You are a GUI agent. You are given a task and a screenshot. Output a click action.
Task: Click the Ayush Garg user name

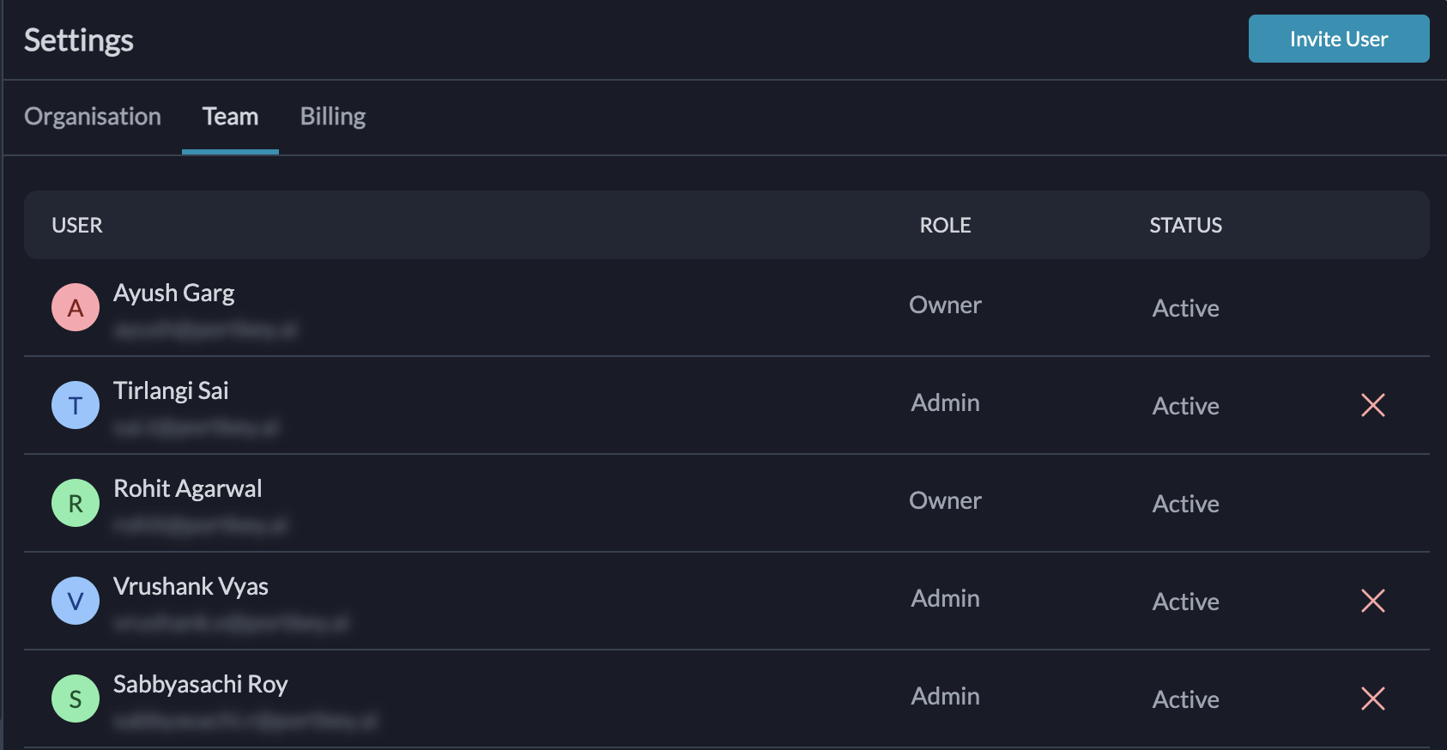174,293
